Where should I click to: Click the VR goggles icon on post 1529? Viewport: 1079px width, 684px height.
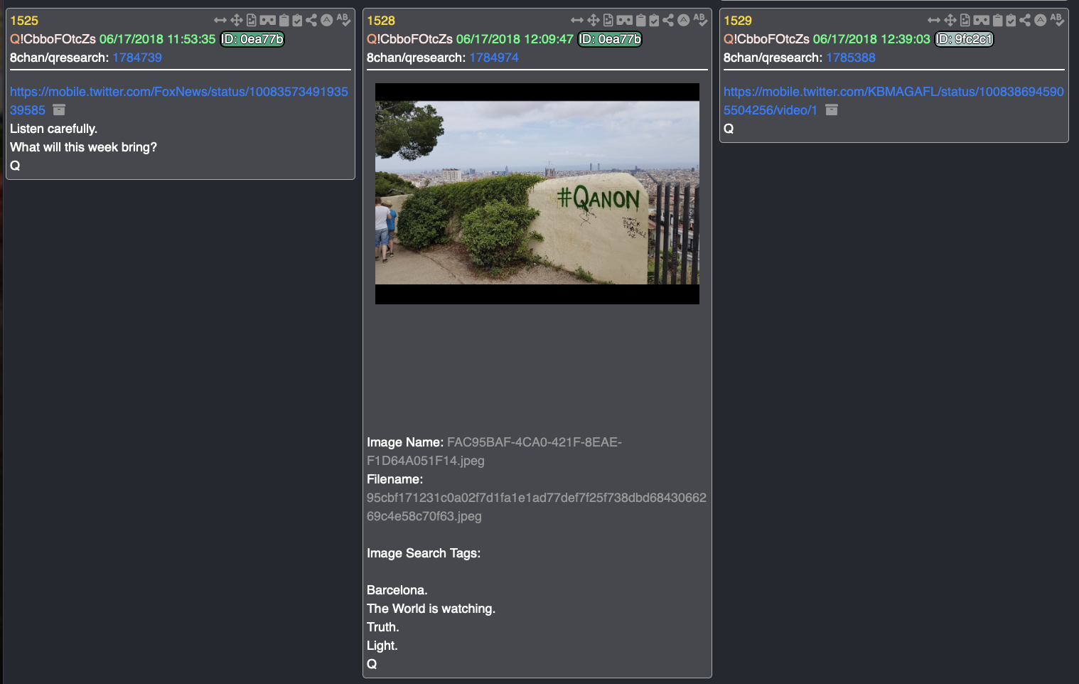pyautogui.click(x=982, y=21)
